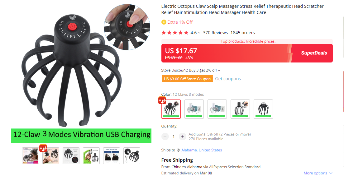Click US $3.00 Off Store Coupon tag
This screenshot has width=344, height=180.
187,79
